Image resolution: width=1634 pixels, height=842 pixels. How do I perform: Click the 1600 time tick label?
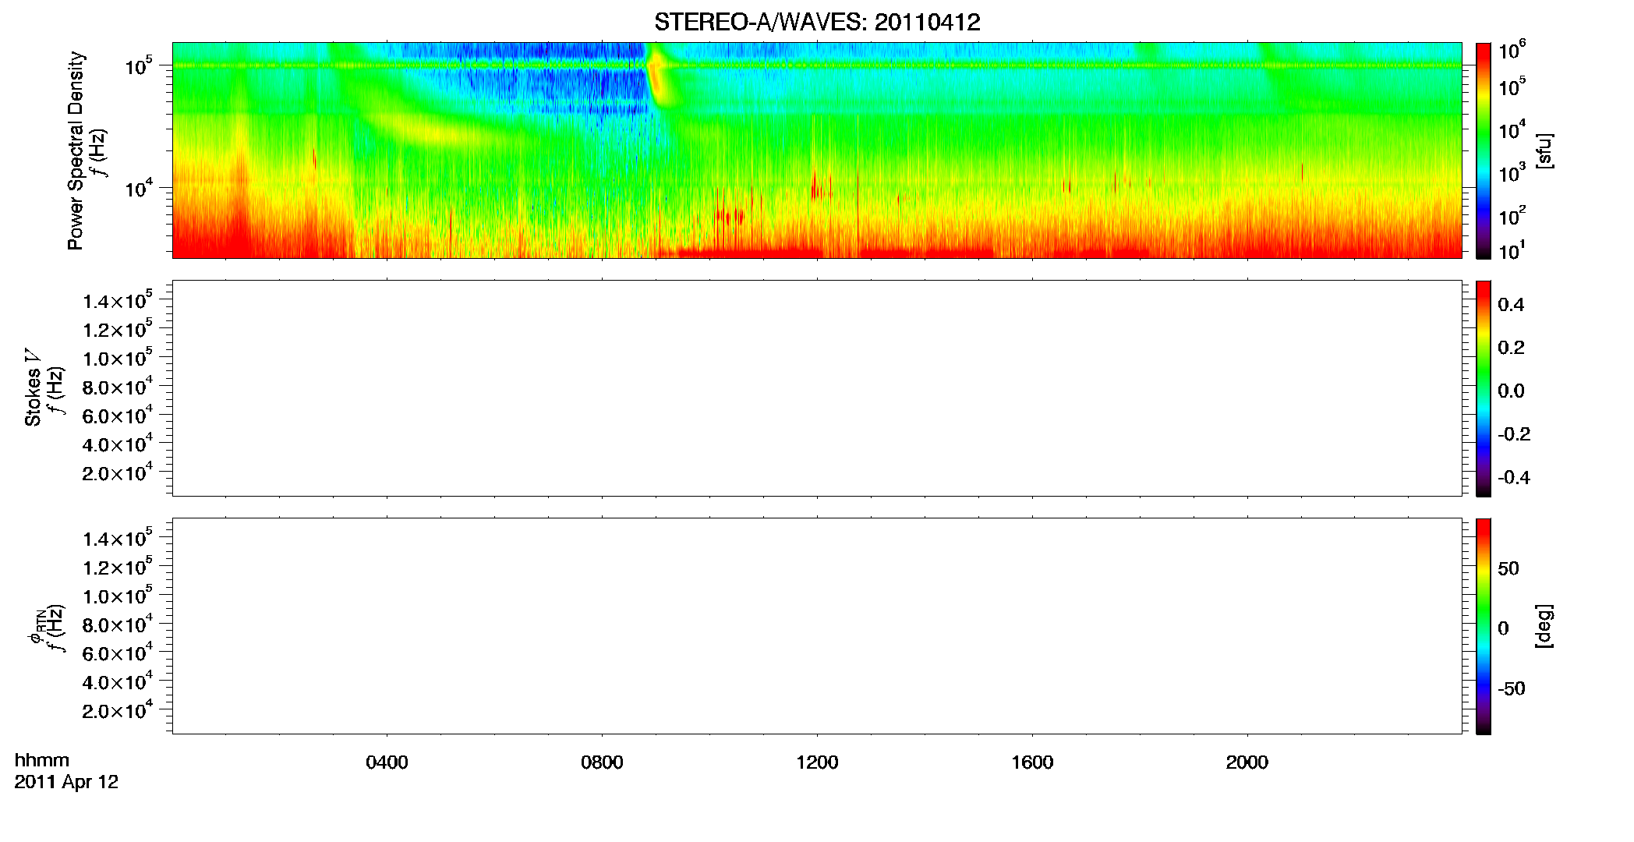tap(1032, 762)
